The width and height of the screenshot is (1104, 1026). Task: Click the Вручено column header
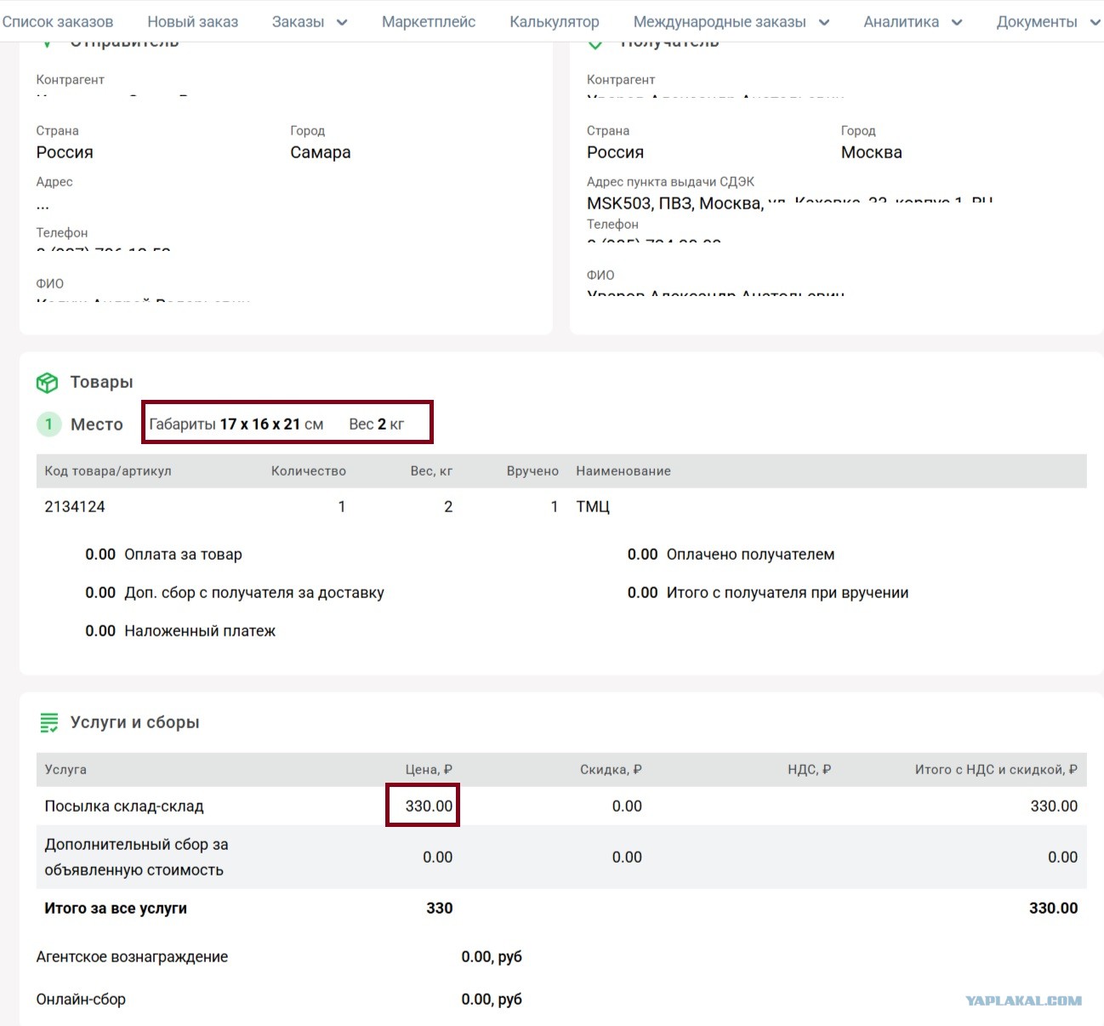532,471
